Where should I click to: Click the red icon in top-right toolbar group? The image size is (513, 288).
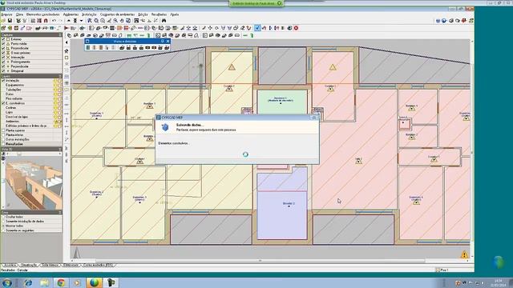point(464,21)
